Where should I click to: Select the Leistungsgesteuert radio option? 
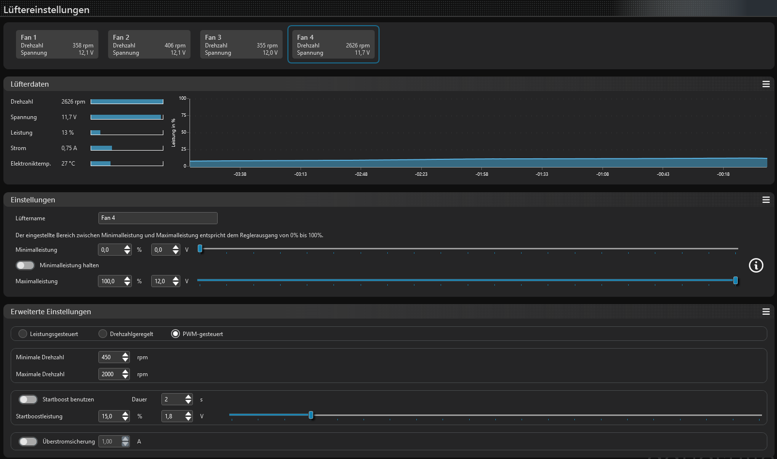pos(23,334)
